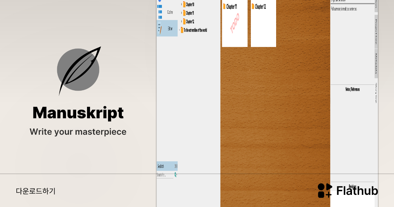Open the Editor view pencil icon
Image resolution: width=394 pixels, height=207 pixels.
[160, 29]
